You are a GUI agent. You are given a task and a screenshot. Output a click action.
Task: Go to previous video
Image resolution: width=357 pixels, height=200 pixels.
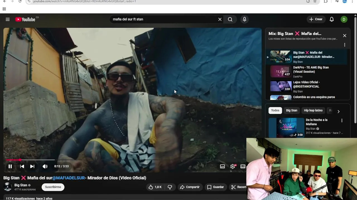tap(22, 166)
